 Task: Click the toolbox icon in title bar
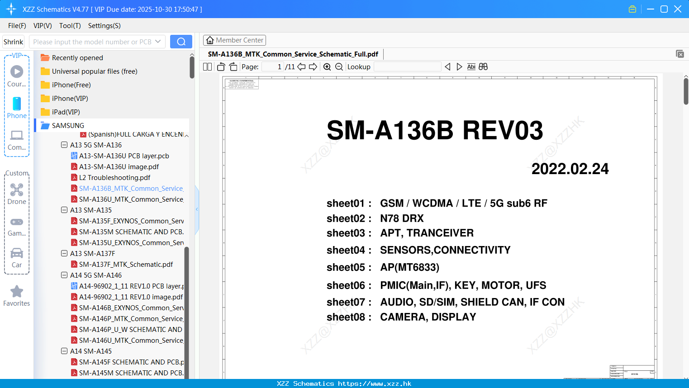coord(632,9)
